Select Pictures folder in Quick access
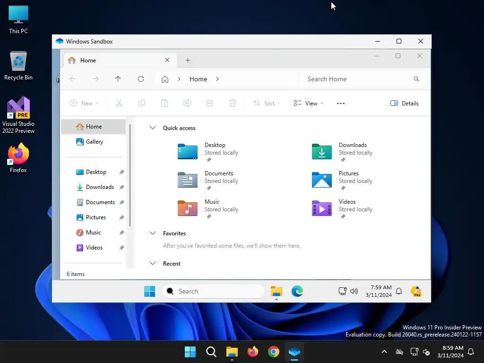Image resolution: width=484 pixels, height=363 pixels. pyautogui.click(x=343, y=180)
